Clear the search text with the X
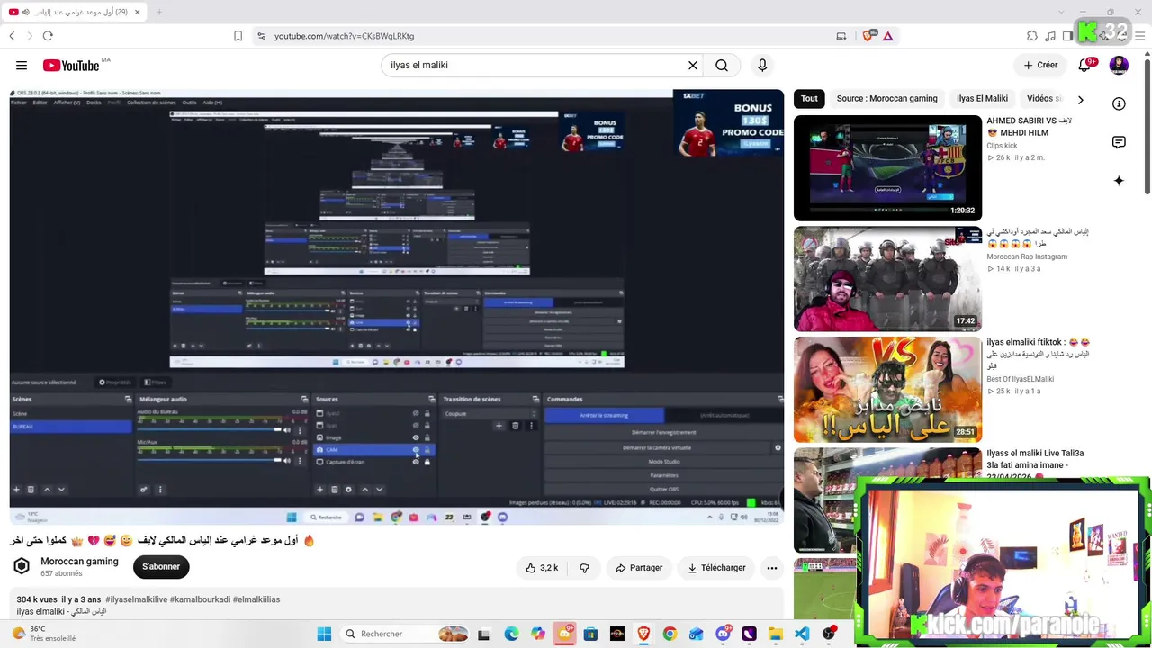1152x648 pixels. pyautogui.click(x=693, y=65)
